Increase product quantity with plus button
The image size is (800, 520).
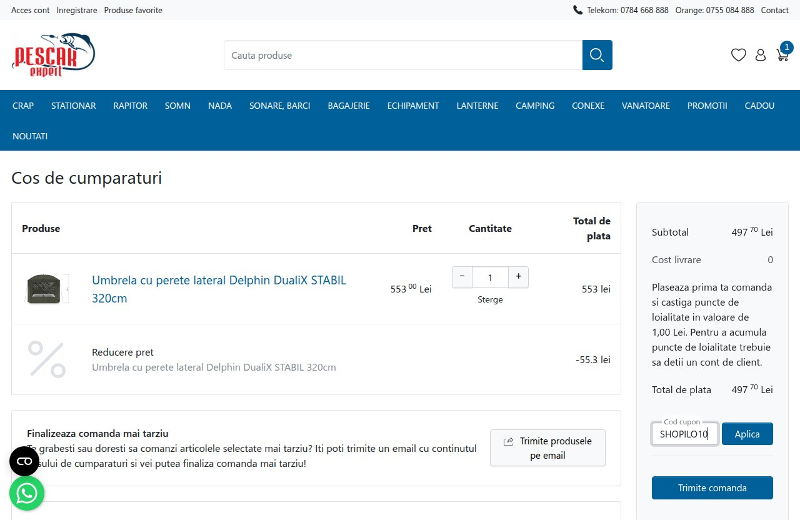click(x=518, y=277)
